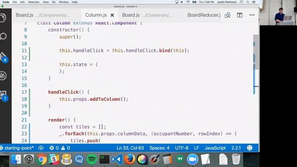Viewport: 297px width, 167px height.
Task: Click 'bind' on line 11
Action: (165, 51)
